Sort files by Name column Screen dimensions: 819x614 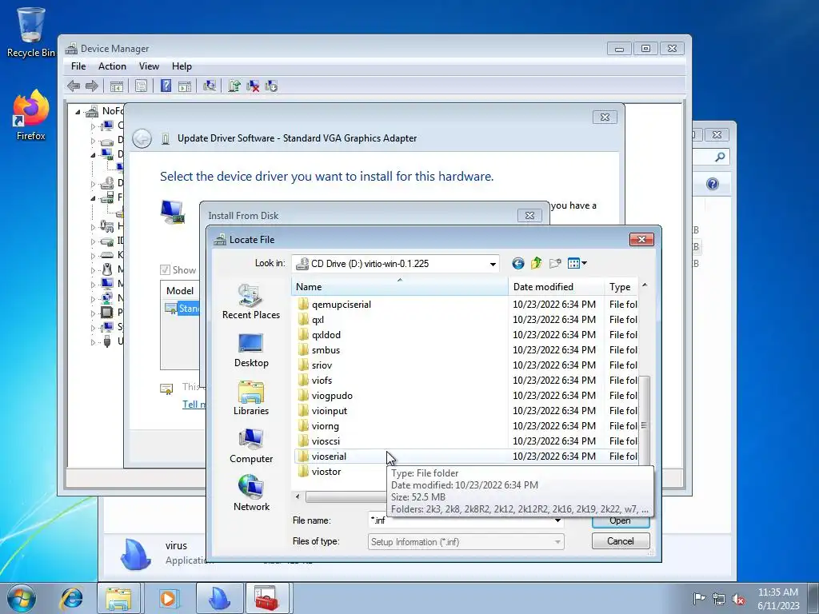[x=399, y=287]
